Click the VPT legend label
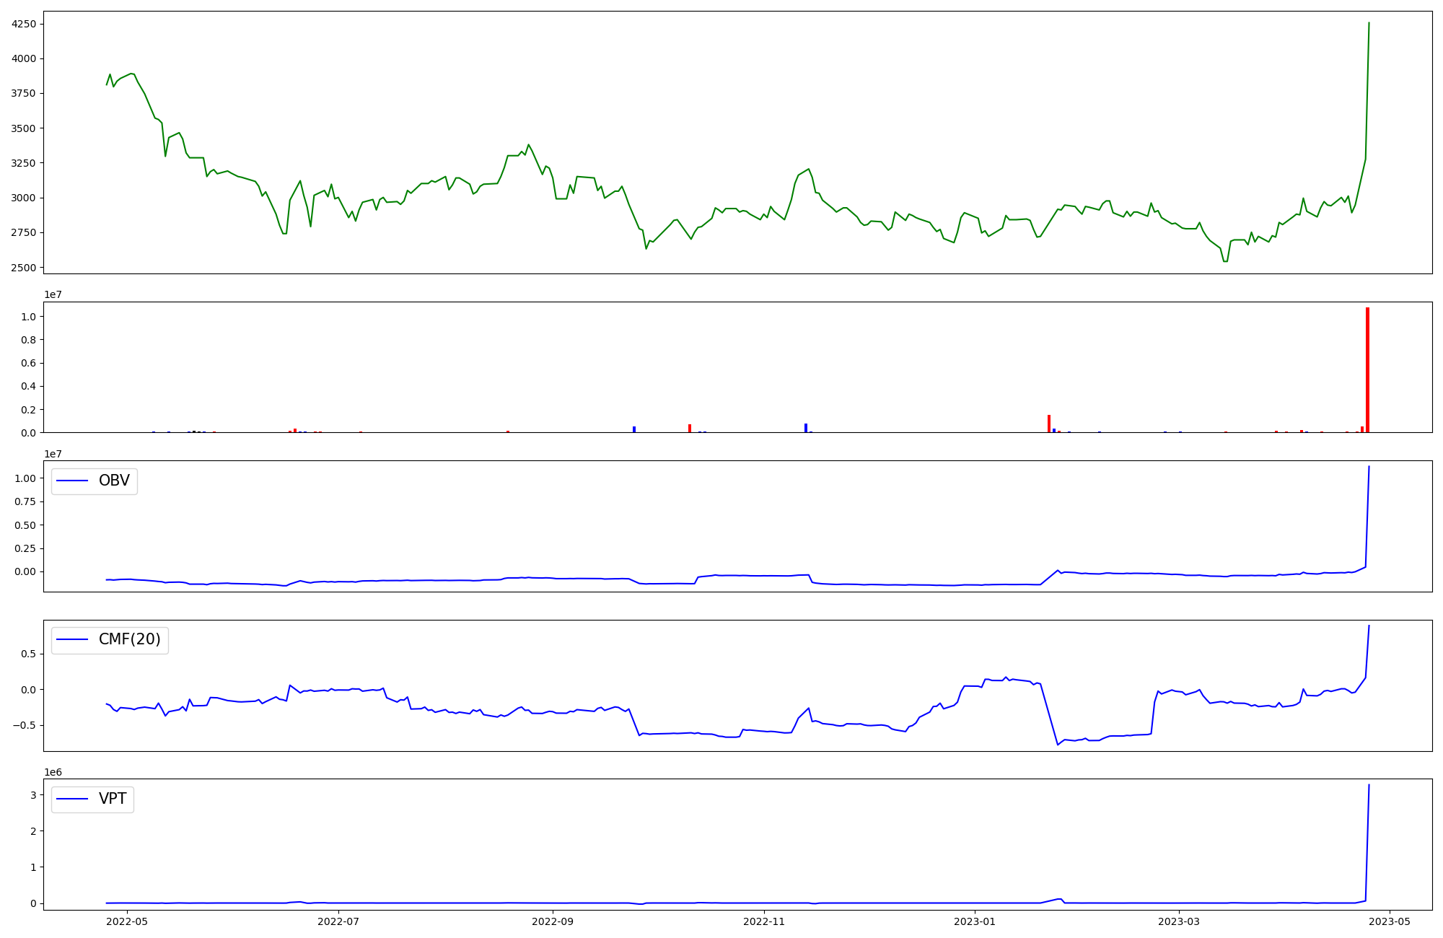 [113, 799]
